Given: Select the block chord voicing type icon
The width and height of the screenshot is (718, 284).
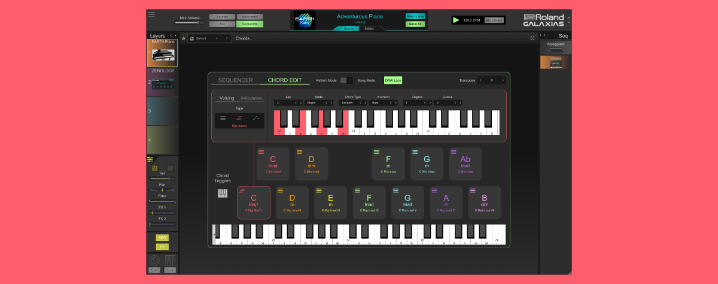Looking at the screenshot, I should (x=223, y=118).
